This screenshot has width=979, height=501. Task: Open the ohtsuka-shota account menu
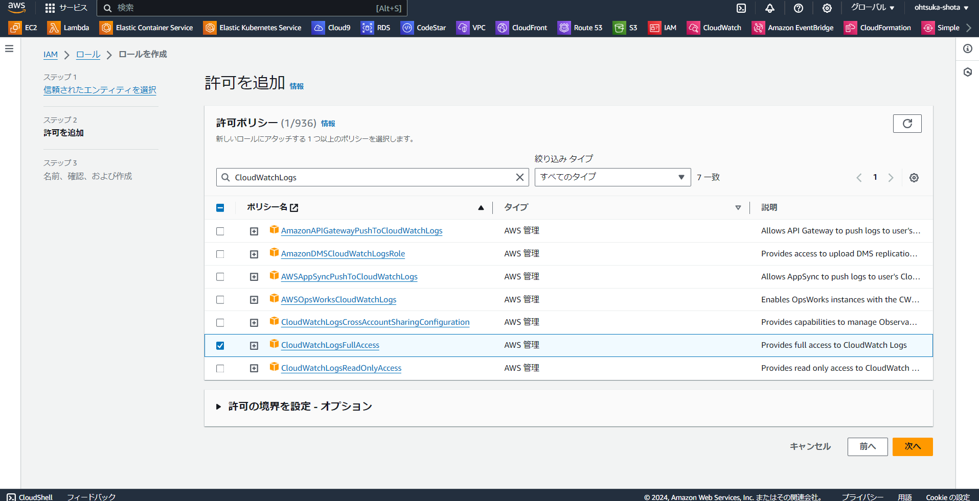tap(941, 8)
